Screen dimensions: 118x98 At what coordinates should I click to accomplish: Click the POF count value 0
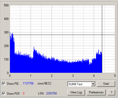coord(23,93)
